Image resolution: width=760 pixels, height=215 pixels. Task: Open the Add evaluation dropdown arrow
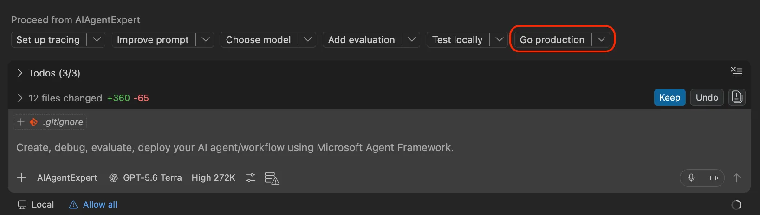click(x=411, y=40)
